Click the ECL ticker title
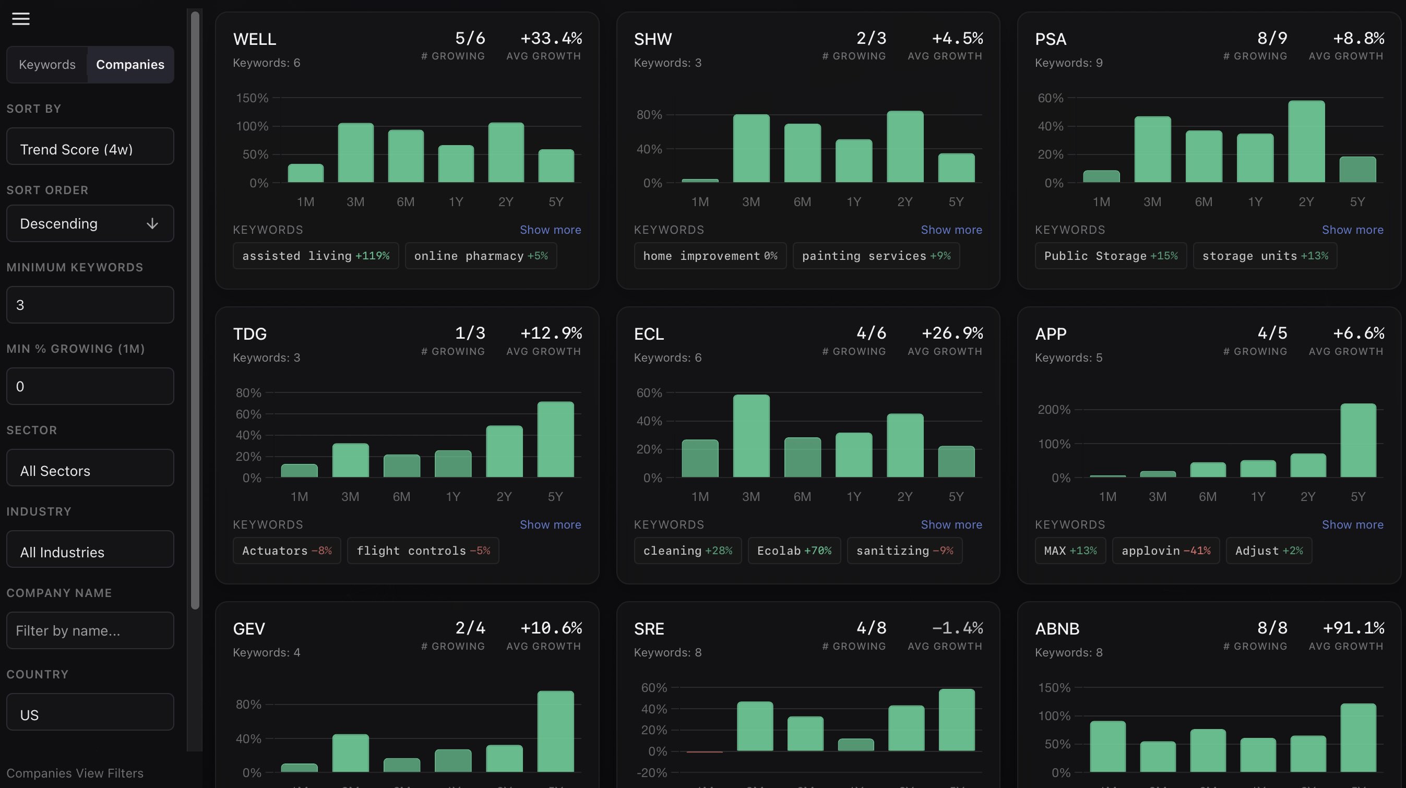The image size is (1406, 788). 649,334
